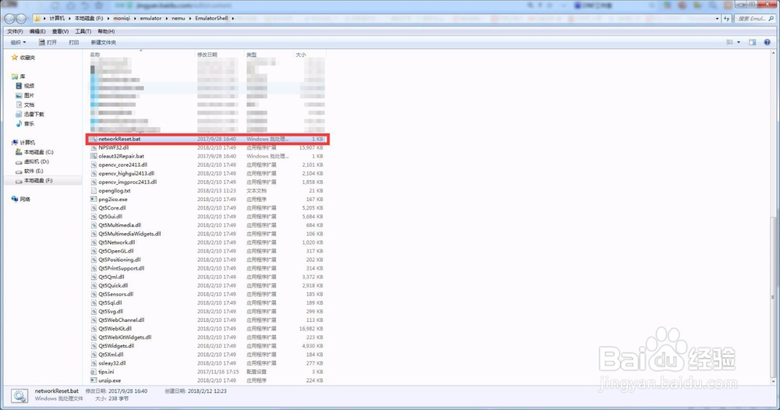Click the 打开 toolbar button
The image size is (780, 410).
click(x=48, y=42)
